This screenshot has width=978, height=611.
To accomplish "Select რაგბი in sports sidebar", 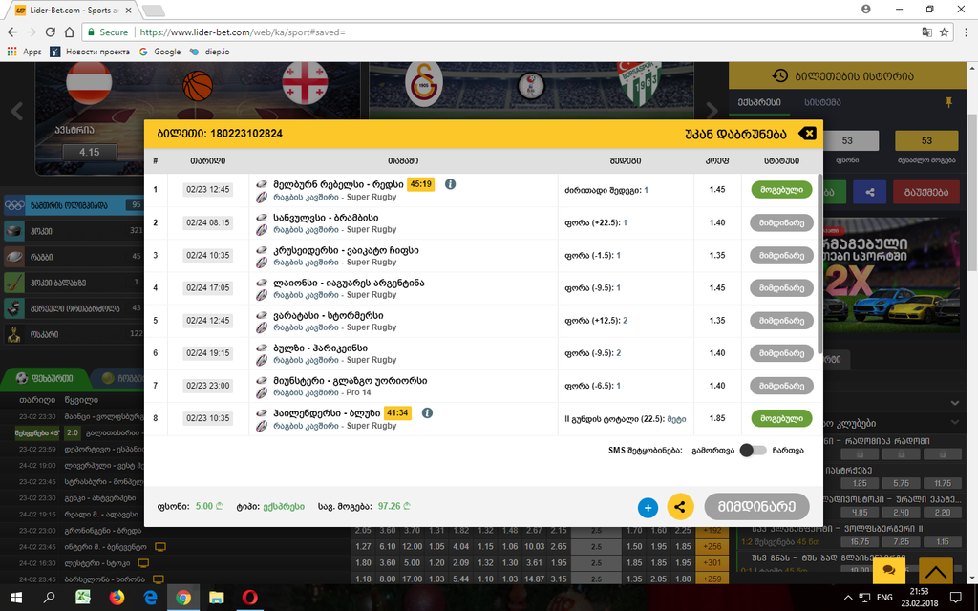I will pos(74,256).
